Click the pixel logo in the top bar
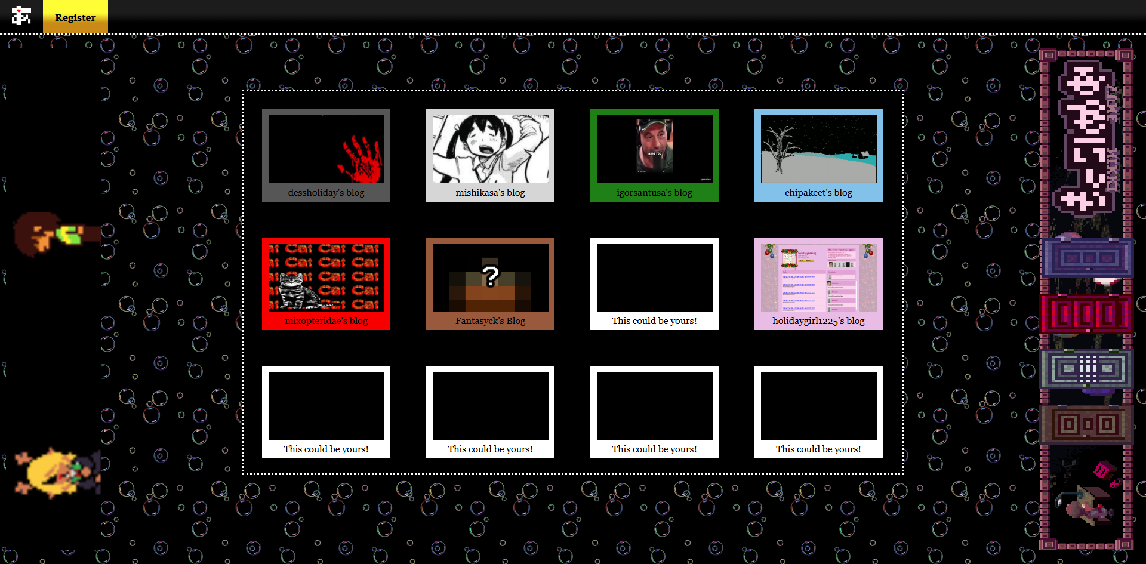Screen dimensions: 1146x564 pos(21,16)
